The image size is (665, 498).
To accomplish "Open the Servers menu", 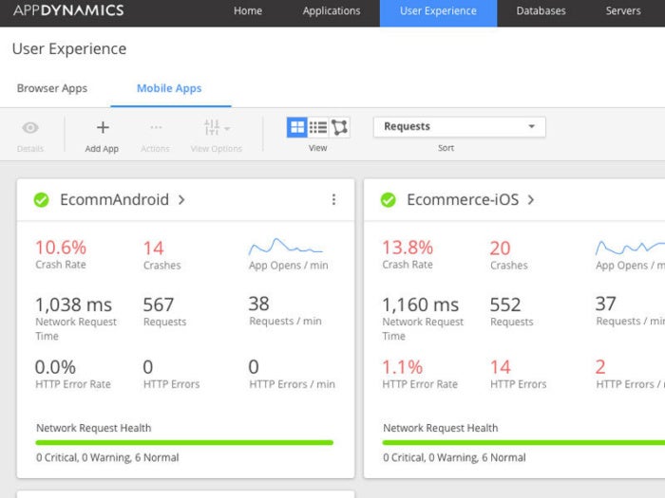I will [x=623, y=11].
